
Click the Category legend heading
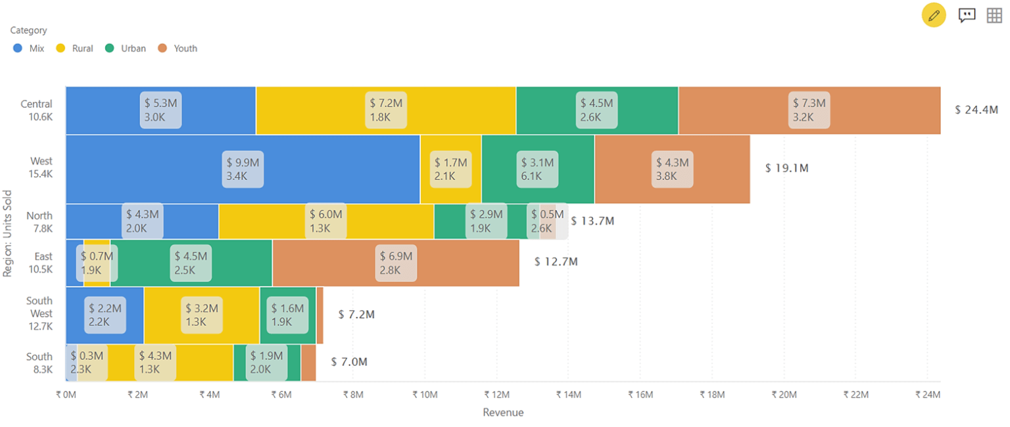pyautogui.click(x=28, y=30)
